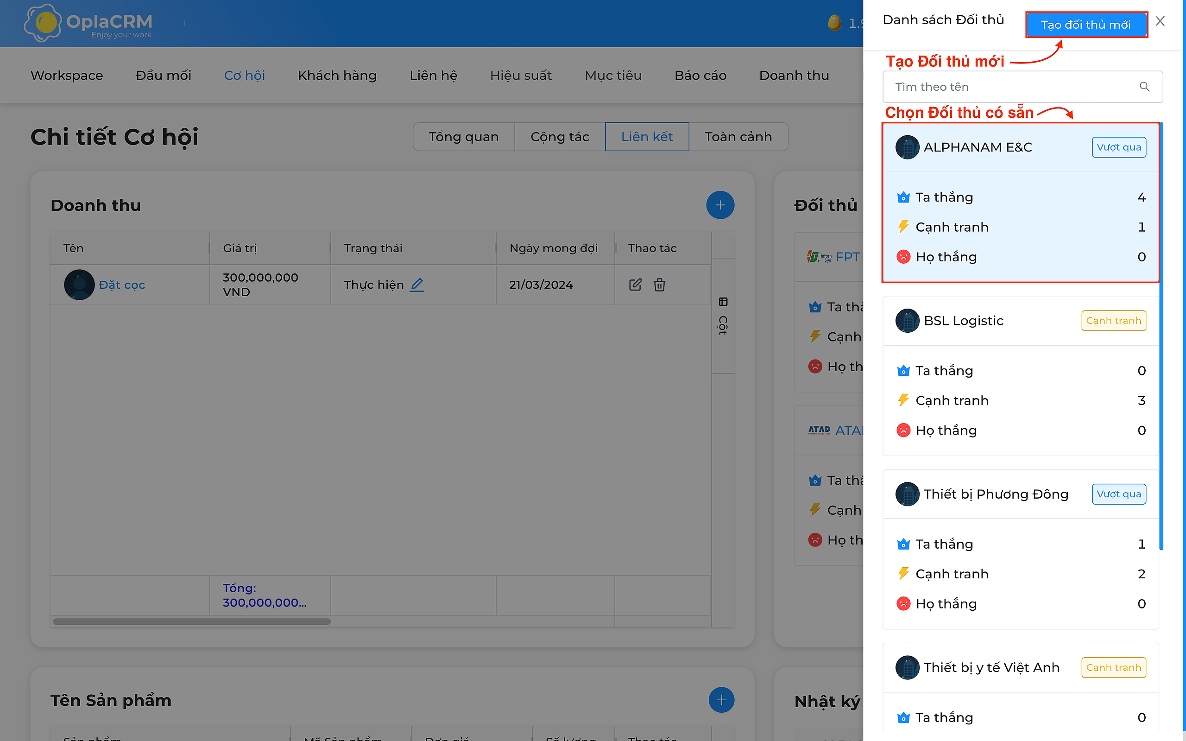Click Cạnh tranh tag on Thiết bị y tế Việt Anh

click(x=1114, y=667)
